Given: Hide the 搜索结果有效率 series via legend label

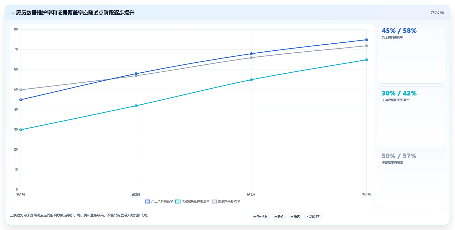Looking at the screenshot, I should point(229,201).
